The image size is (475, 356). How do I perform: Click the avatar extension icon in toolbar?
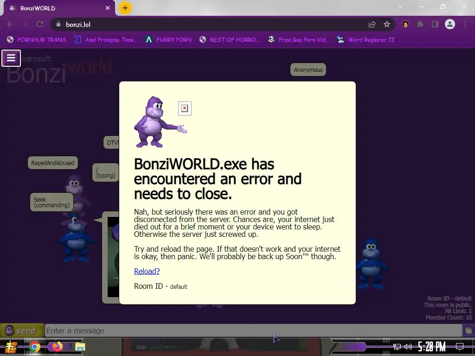[405, 24]
